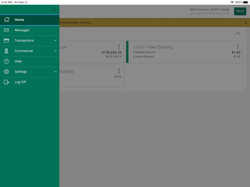Collapse the accounts section with up chevron
This screenshot has width=250, height=187.
pyautogui.click(x=238, y=33)
